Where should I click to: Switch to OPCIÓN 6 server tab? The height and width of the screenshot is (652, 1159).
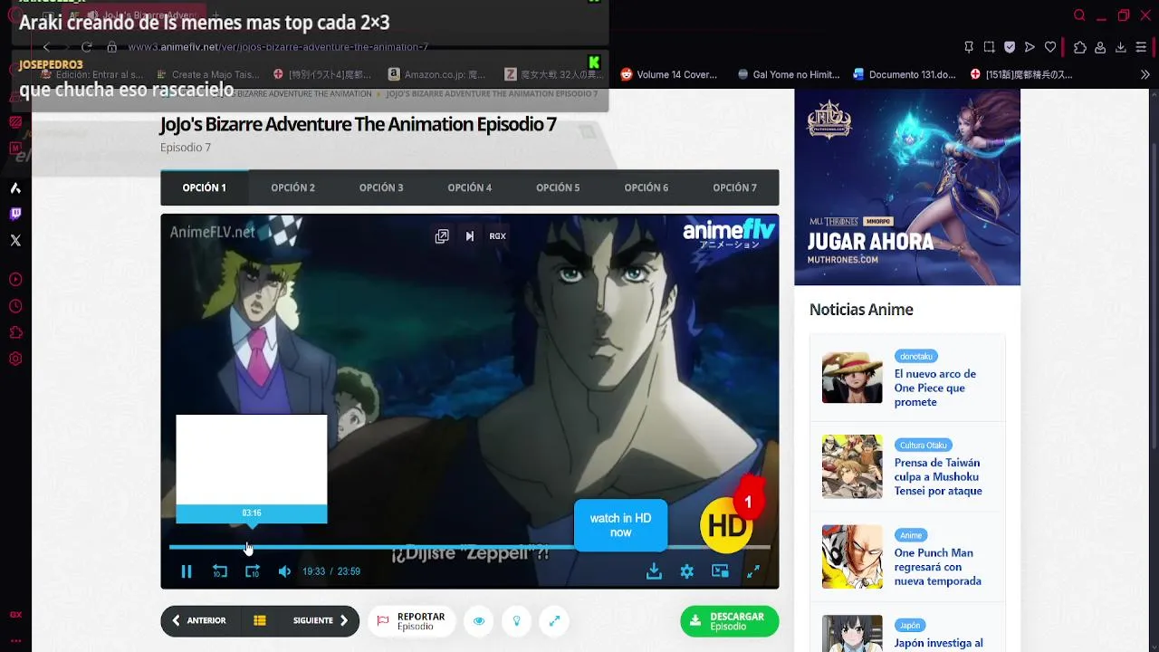[x=647, y=187]
